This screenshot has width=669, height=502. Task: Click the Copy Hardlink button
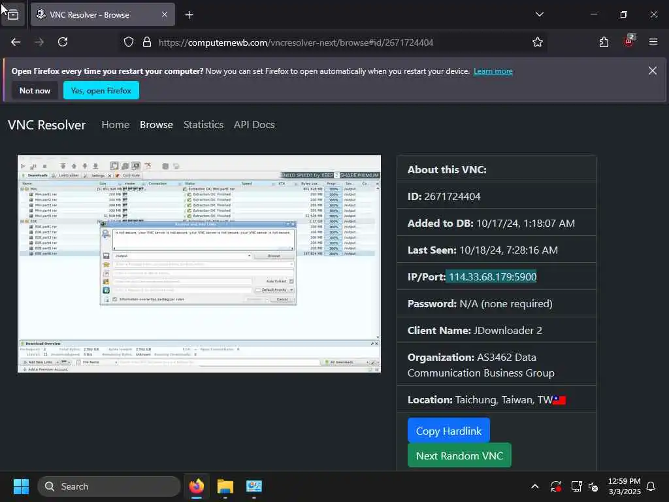pos(448,431)
